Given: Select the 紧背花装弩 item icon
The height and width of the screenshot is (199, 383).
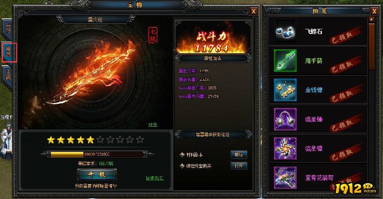Looking at the screenshot, I should point(285,178).
